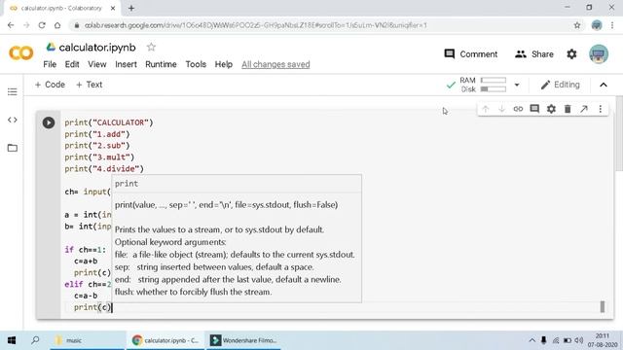Screen dimensions: 623x350
Task: Click the print("4.divide") code line
Action: point(104,169)
